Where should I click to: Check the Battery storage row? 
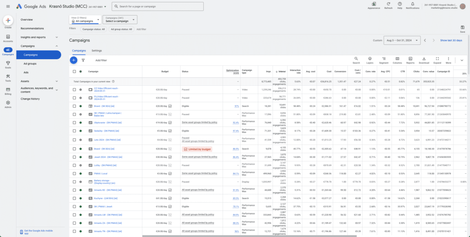click(x=74, y=182)
